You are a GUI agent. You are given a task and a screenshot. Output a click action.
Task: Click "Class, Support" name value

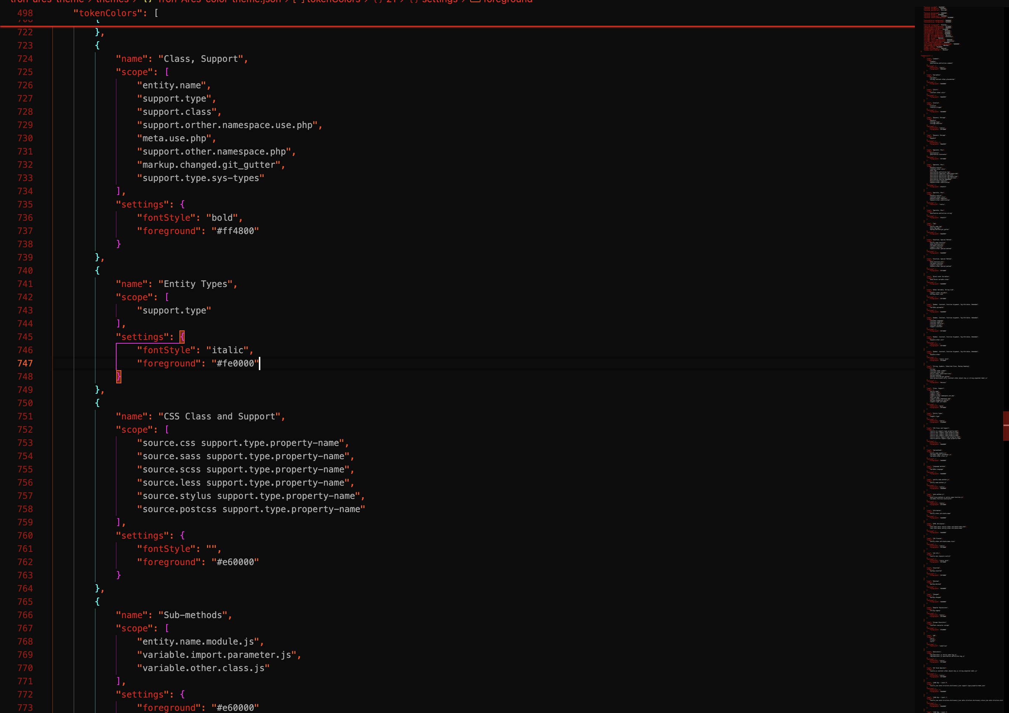201,59
